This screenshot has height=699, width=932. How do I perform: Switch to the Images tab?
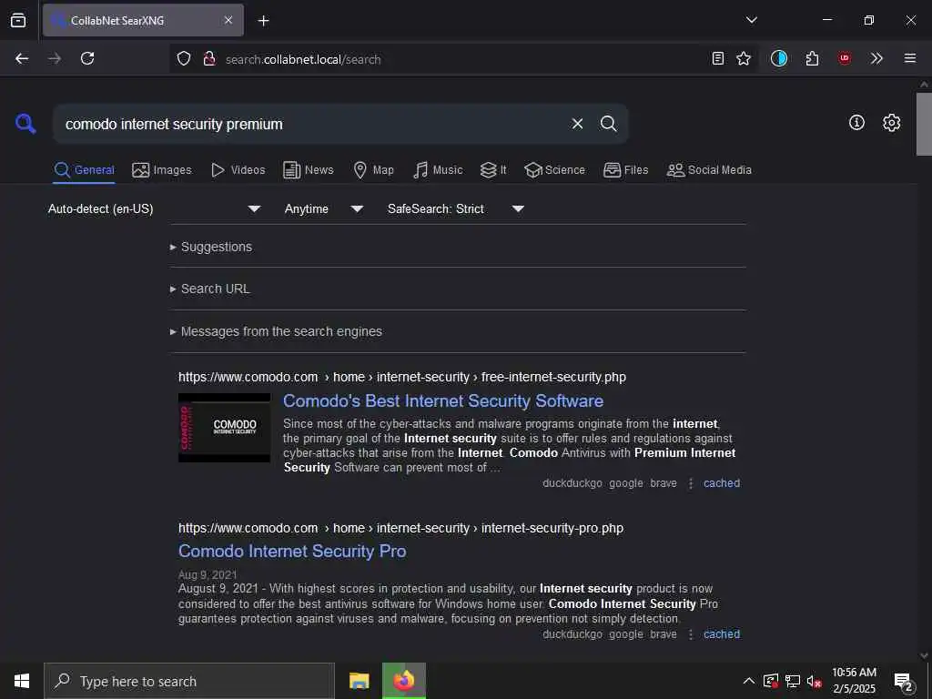click(162, 170)
